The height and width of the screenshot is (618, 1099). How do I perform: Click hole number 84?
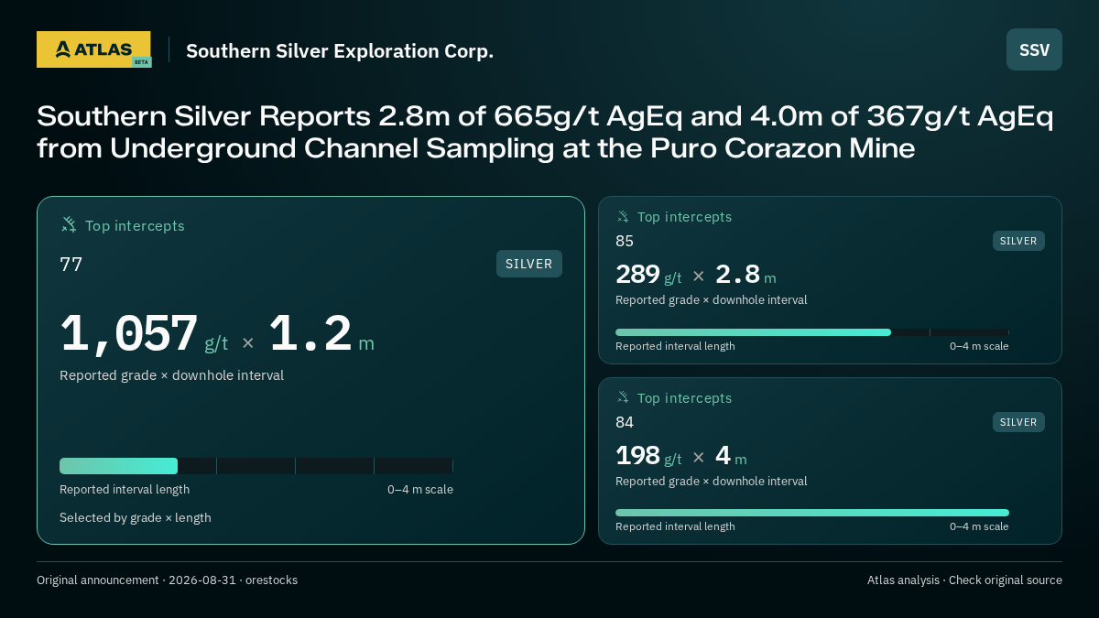[x=625, y=422]
